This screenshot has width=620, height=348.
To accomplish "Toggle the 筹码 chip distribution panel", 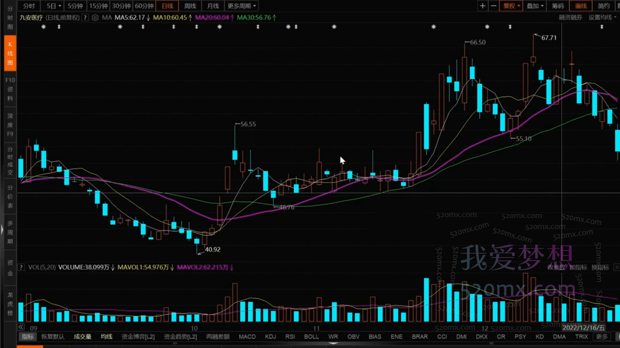I will pos(557,6).
